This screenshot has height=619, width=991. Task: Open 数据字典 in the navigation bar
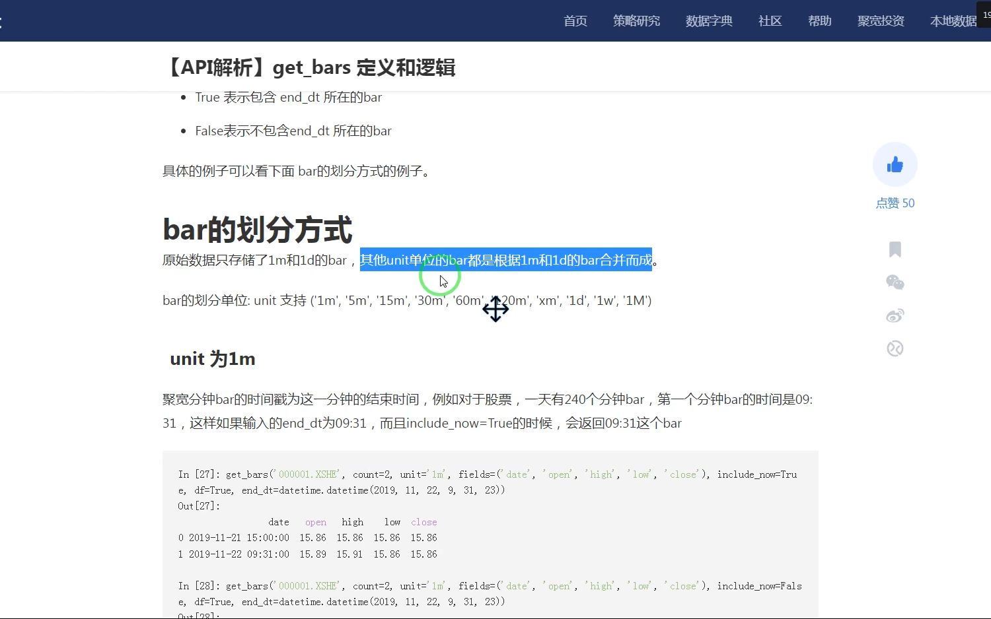pyautogui.click(x=709, y=21)
